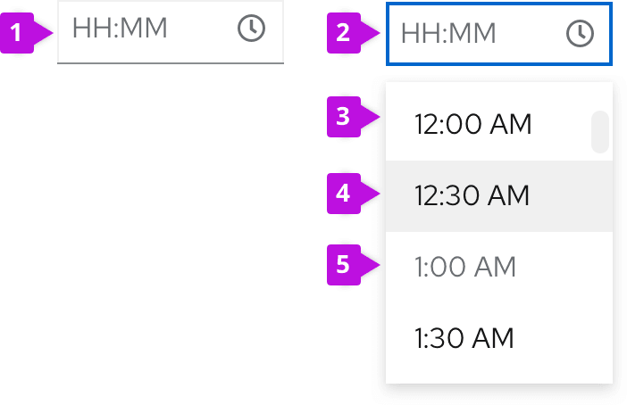
Task: Click the scrollbar thumb in the time dropdown
Action: tap(600, 131)
